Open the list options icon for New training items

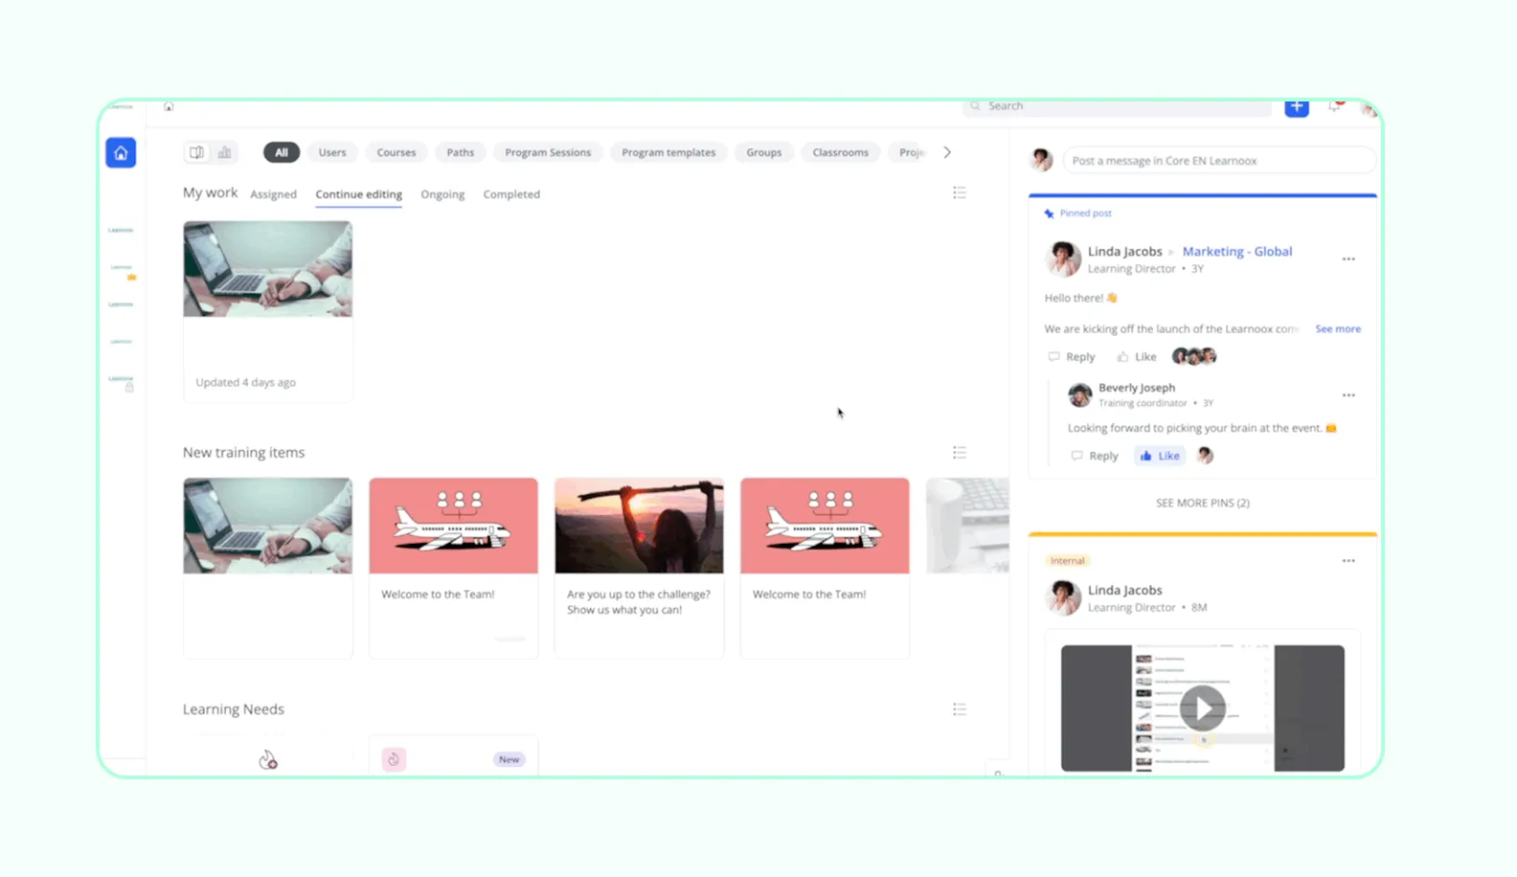click(960, 452)
